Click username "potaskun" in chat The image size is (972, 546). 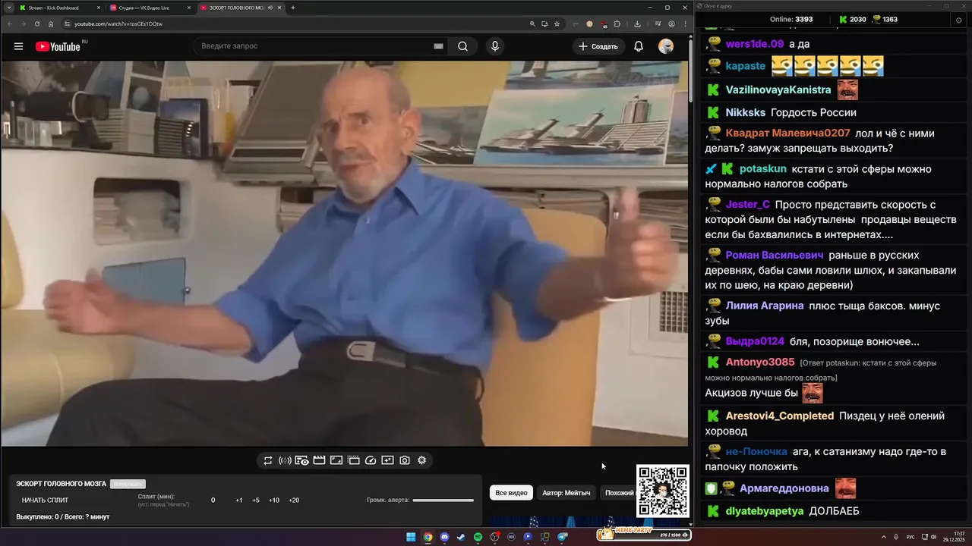(763, 169)
